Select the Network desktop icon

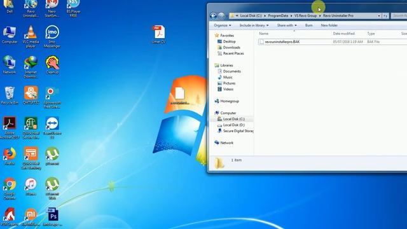[x=10, y=65]
